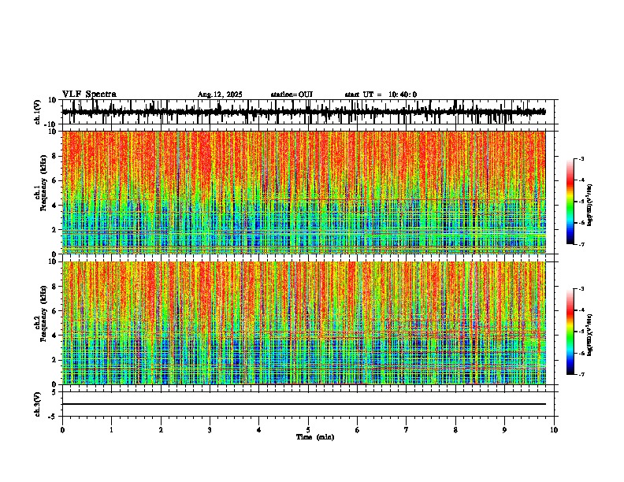Click the flat ch.3 voltage trace line
The width and height of the screenshot is (624, 482).
(x=303, y=404)
